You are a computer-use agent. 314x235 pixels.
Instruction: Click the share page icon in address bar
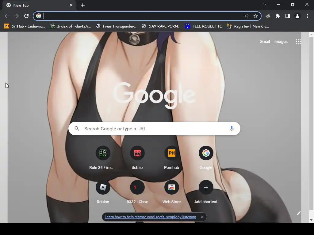click(246, 16)
